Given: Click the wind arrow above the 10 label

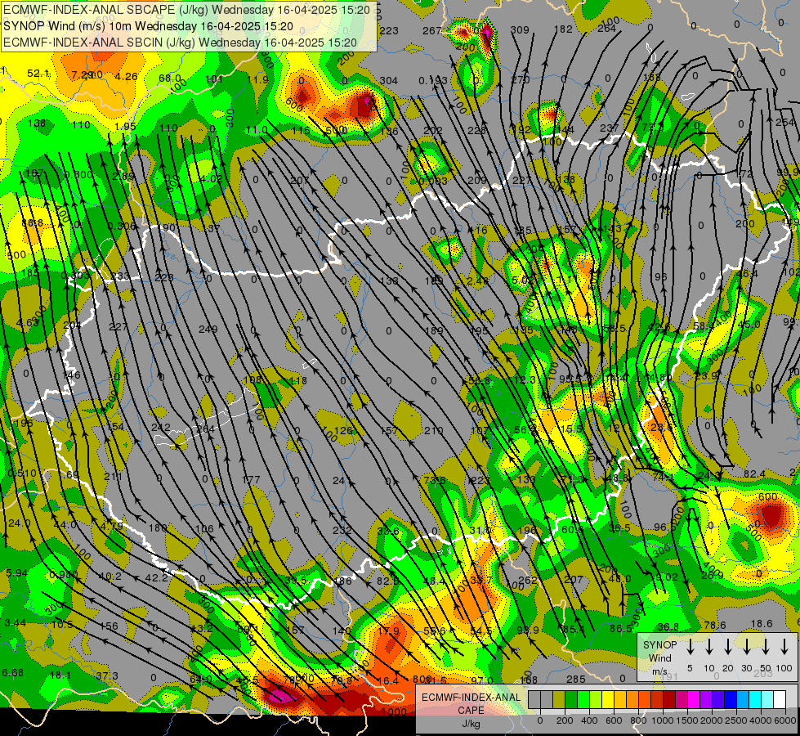Looking at the screenshot, I should coord(709,647).
